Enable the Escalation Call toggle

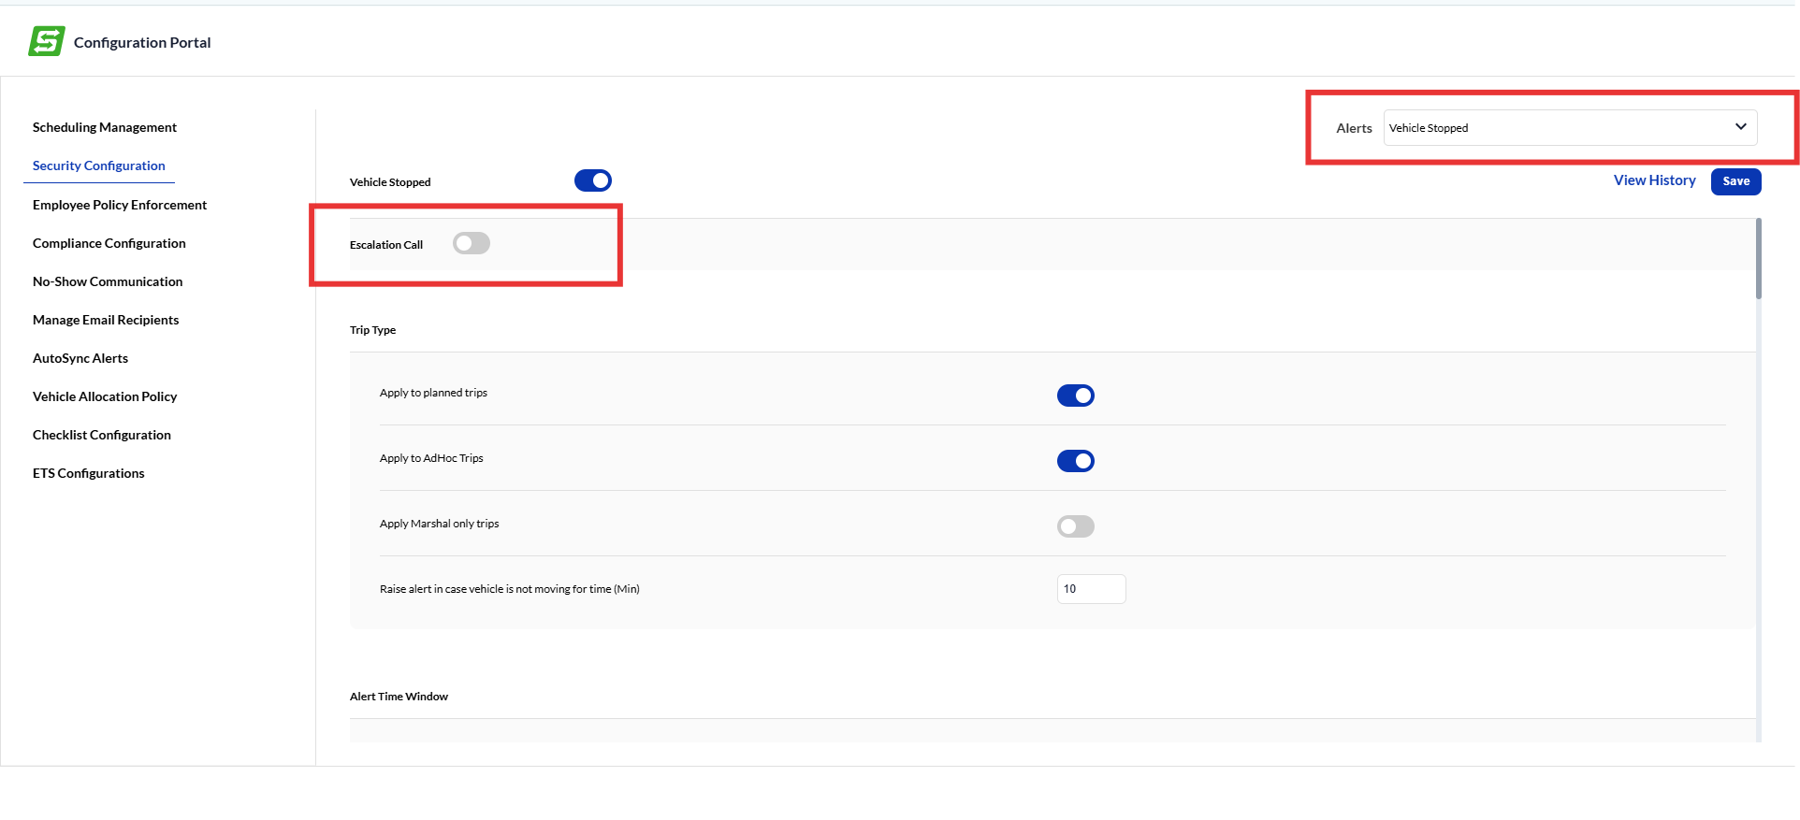click(472, 243)
